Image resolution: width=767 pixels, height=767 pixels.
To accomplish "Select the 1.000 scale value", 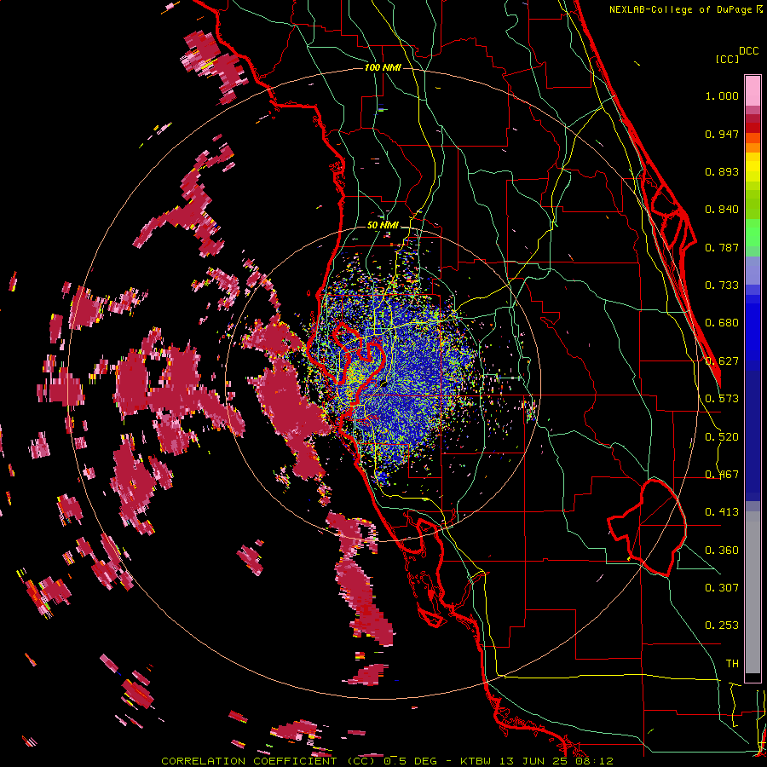I will [722, 96].
